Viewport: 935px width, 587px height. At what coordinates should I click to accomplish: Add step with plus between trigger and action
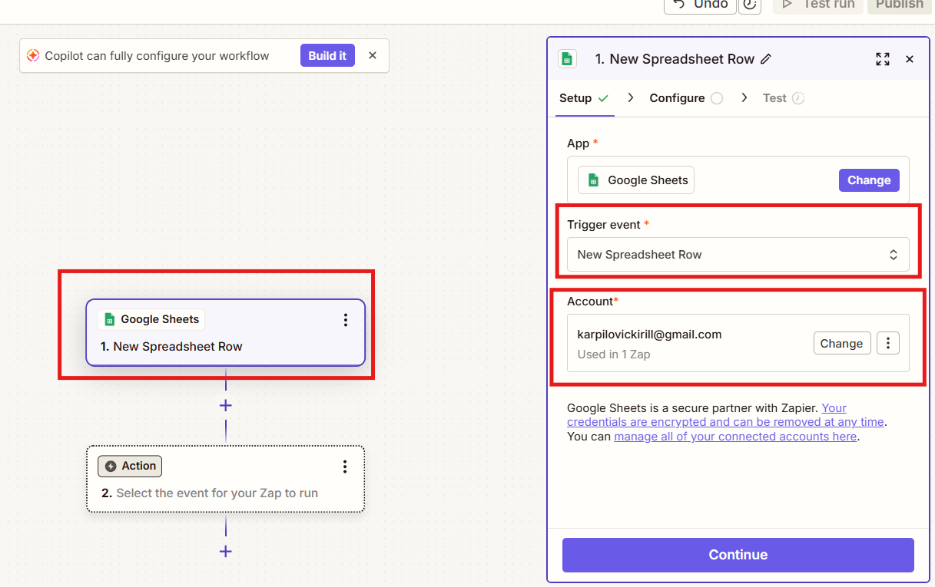[x=225, y=405]
